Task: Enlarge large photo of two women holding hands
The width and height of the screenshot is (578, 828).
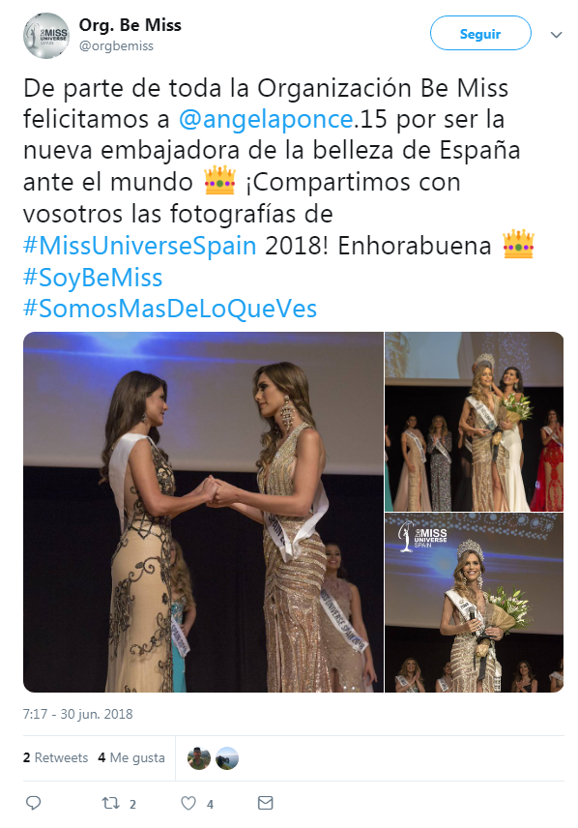Action: (203, 513)
